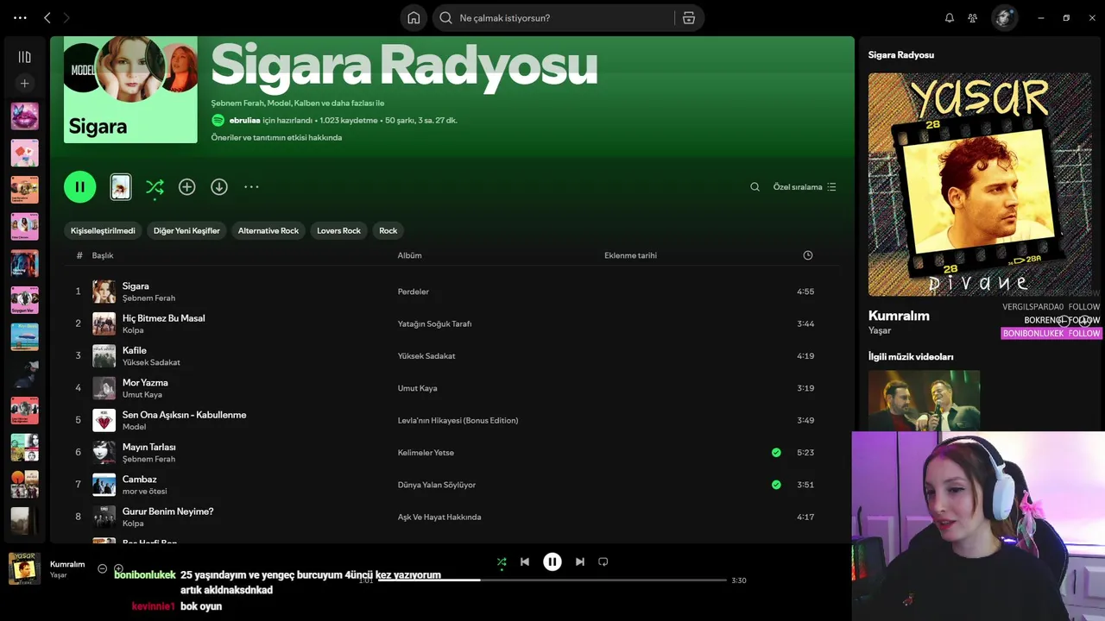Skip to the next track
The width and height of the screenshot is (1105, 621).
(x=580, y=561)
